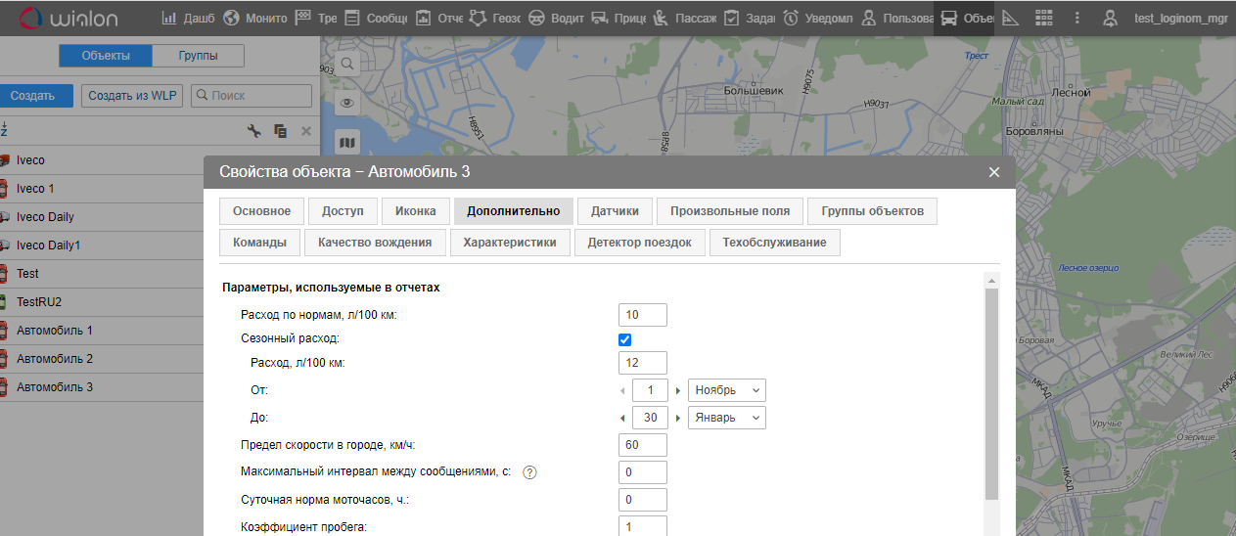The image size is (1236, 536).
Task: Select TestRU2 in the unit list
Action: (x=102, y=302)
